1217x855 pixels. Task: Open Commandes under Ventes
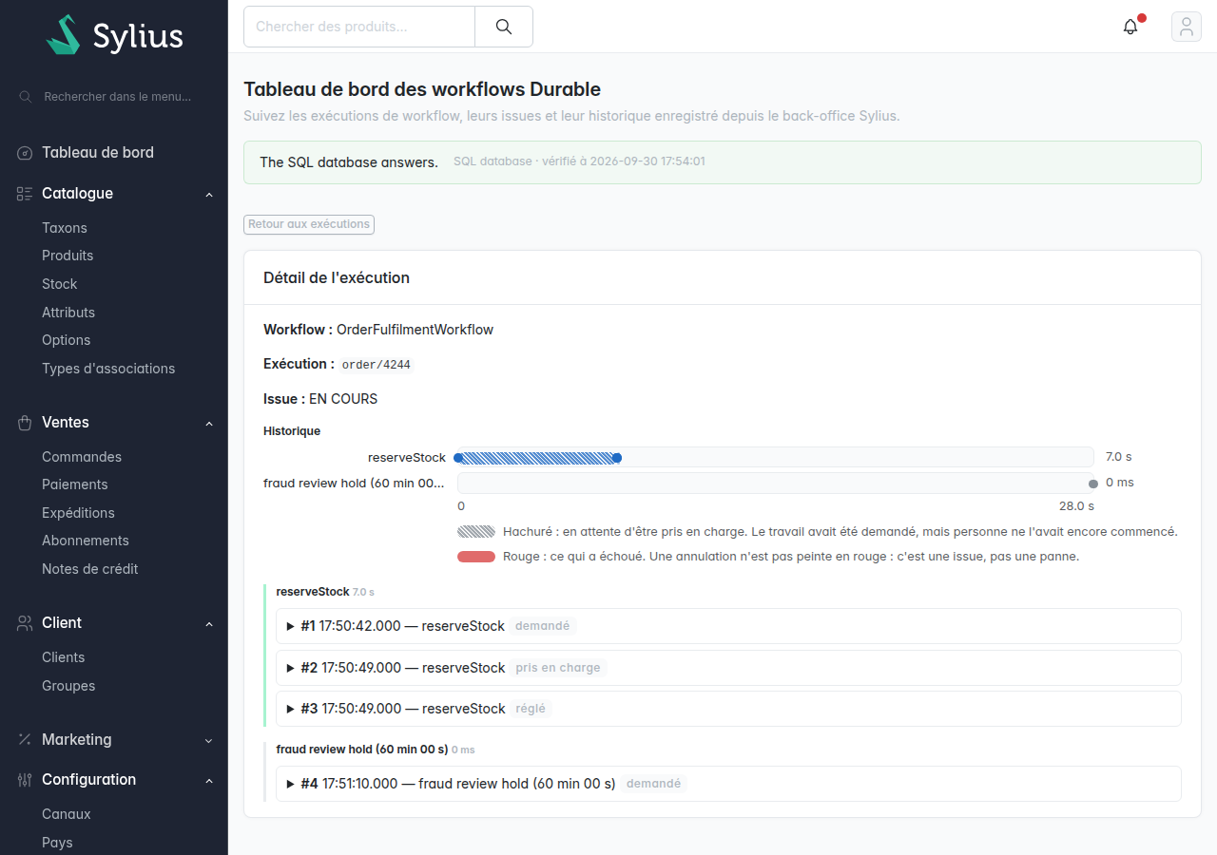click(82, 457)
